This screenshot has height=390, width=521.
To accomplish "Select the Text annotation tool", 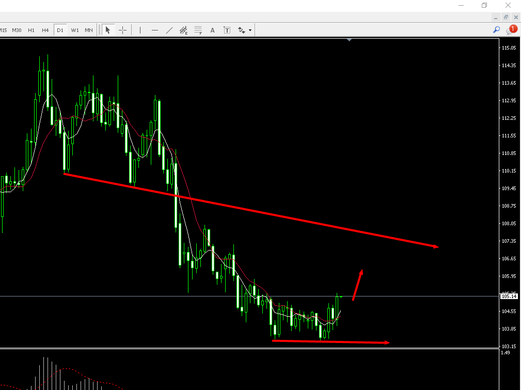I will click(212, 29).
